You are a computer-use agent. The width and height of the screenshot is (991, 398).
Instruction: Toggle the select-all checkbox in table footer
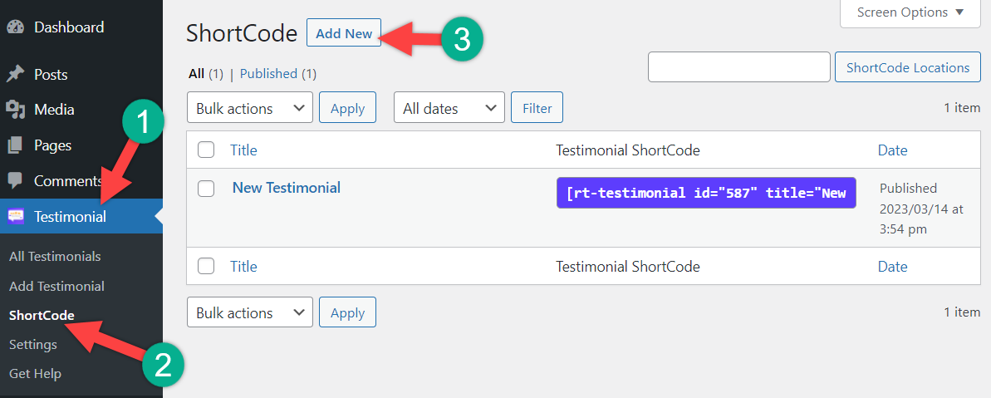pyautogui.click(x=206, y=267)
